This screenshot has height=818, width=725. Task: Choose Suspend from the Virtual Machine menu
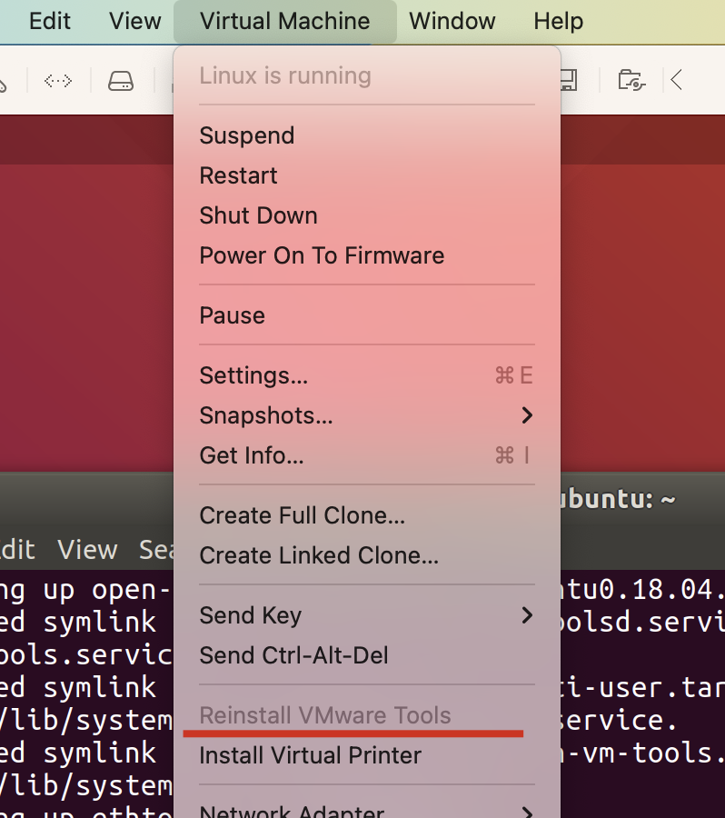tap(367, 135)
